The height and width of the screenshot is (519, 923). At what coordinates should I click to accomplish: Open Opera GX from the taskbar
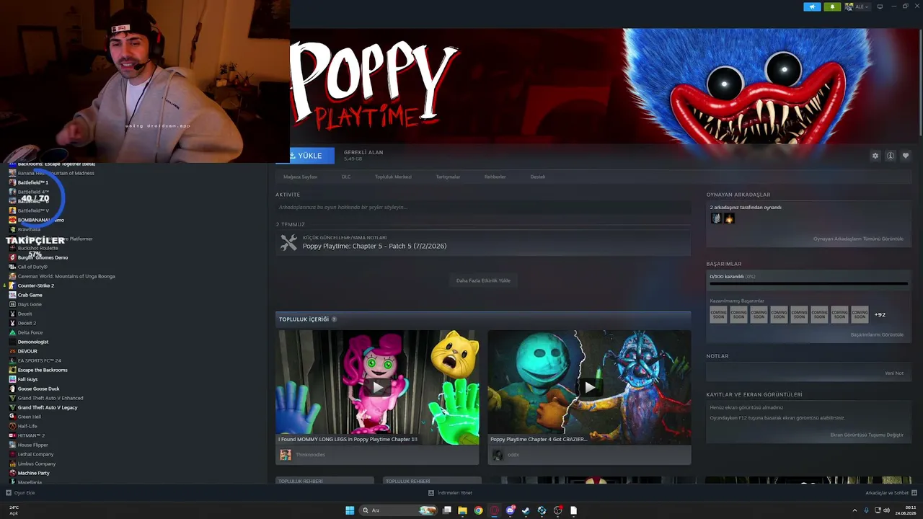pos(495,510)
